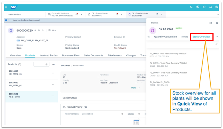Open the hamburger navigation menu
Image resolution: width=223 pixels, height=129 pixels.
(x=6, y=7)
